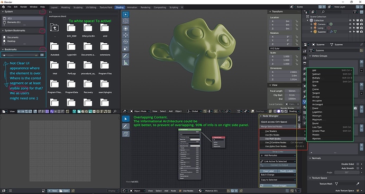Switch to the UV Editing workspace tab

tap(91, 7)
